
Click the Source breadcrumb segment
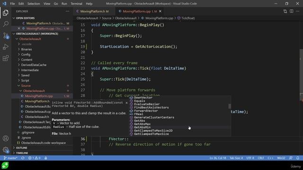tap(107, 18)
